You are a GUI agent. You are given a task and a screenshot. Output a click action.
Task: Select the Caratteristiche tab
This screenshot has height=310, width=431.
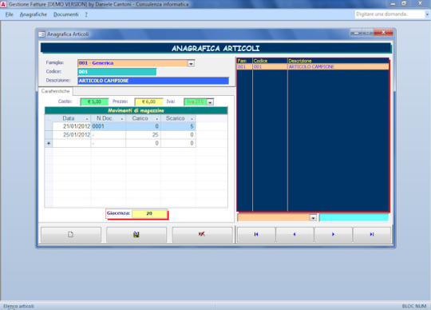tap(56, 91)
